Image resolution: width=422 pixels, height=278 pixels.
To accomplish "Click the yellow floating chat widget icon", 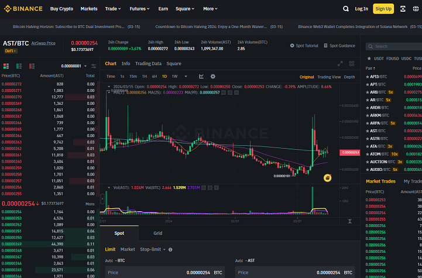I will point(327,177).
